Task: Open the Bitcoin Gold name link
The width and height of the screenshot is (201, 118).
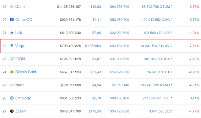Action: click(x=26, y=72)
